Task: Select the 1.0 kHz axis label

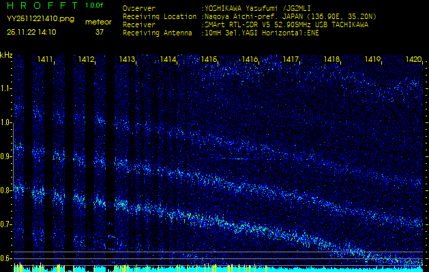Action: 7,122
